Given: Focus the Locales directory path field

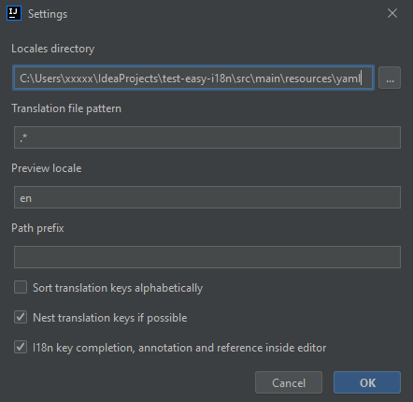Looking at the screenshot, I should [193, 78].
